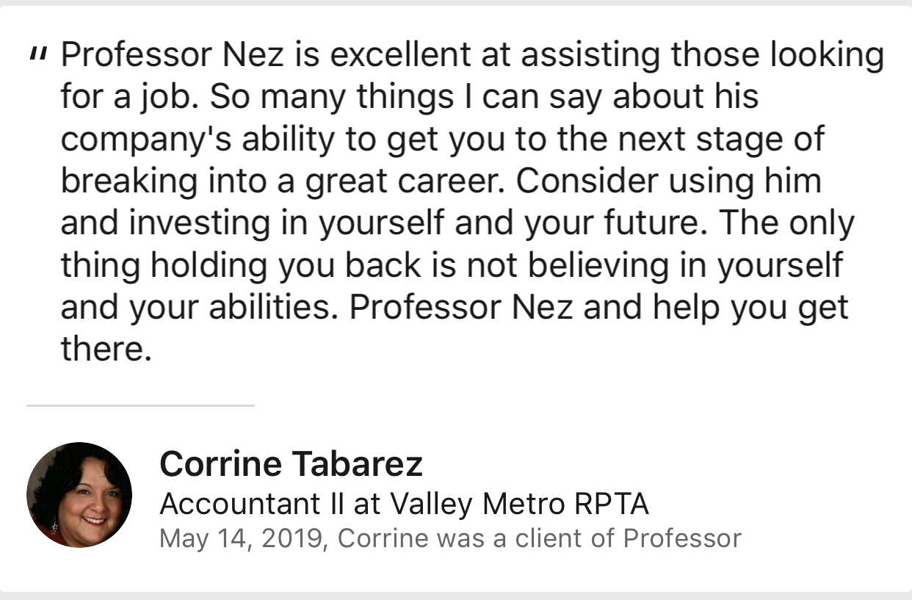Click the divider line below the quote
The width and height of the screenshot is (912, 600).
point(140,405)
